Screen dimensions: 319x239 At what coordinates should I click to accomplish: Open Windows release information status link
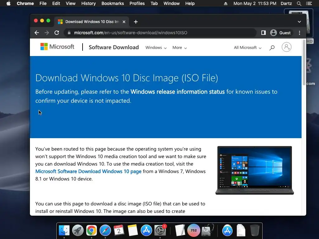(177, 92)
